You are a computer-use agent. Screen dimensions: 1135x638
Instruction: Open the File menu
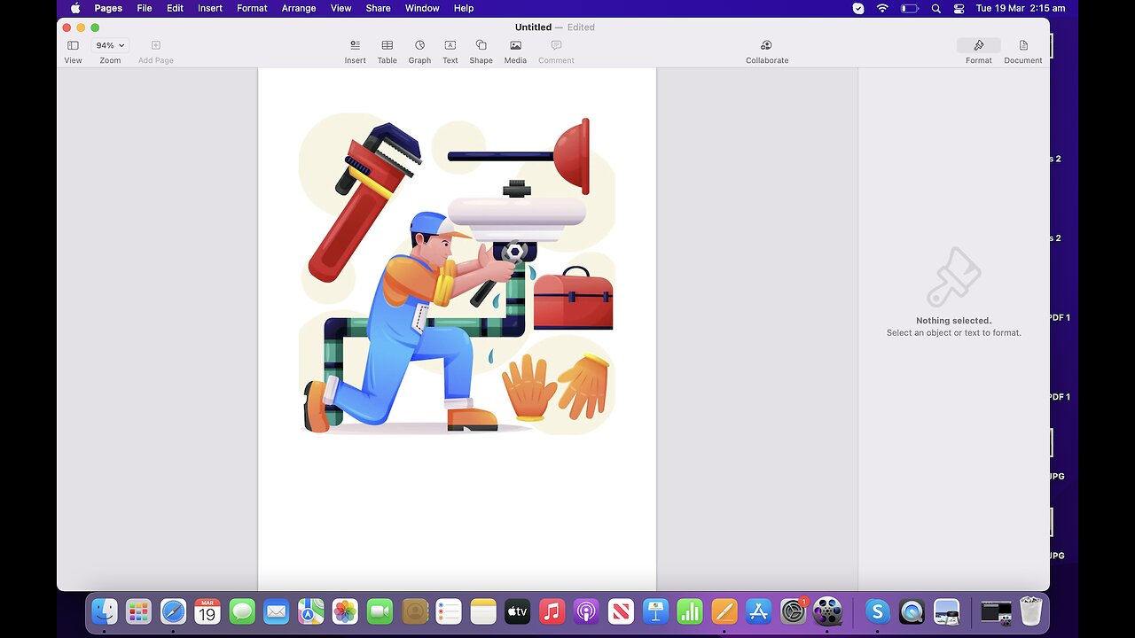coord(145,8)
